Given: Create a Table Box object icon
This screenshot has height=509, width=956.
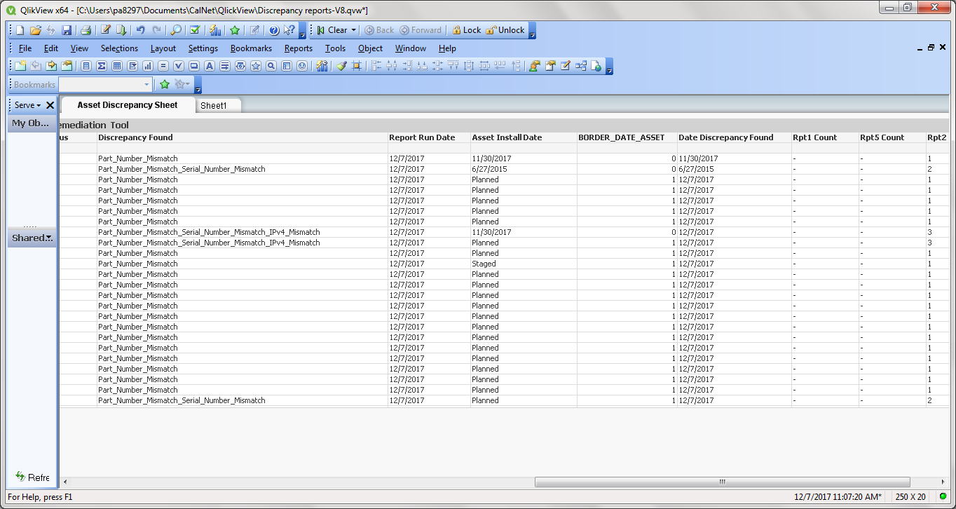Looking at the screenshot, I should point(117,66).
